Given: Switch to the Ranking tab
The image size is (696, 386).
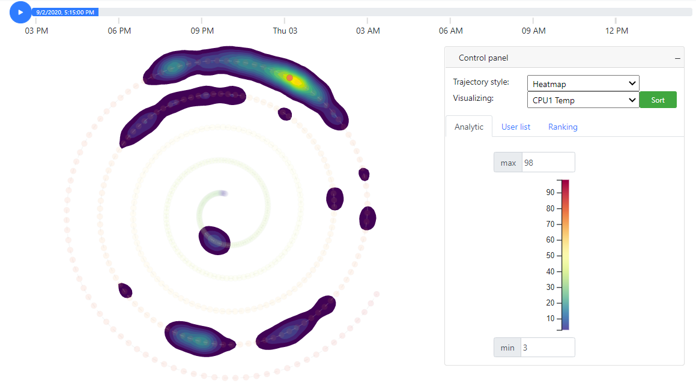Looking at the screenshot, I should pos(562,127).
